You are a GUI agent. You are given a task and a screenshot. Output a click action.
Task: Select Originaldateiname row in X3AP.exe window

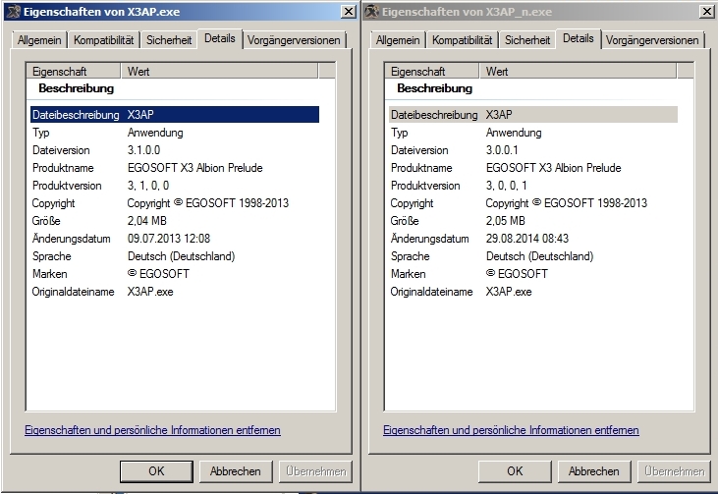coord(175,292)
